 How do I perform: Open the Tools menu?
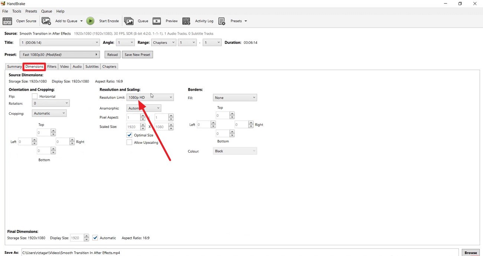click(x=16, y=11)
